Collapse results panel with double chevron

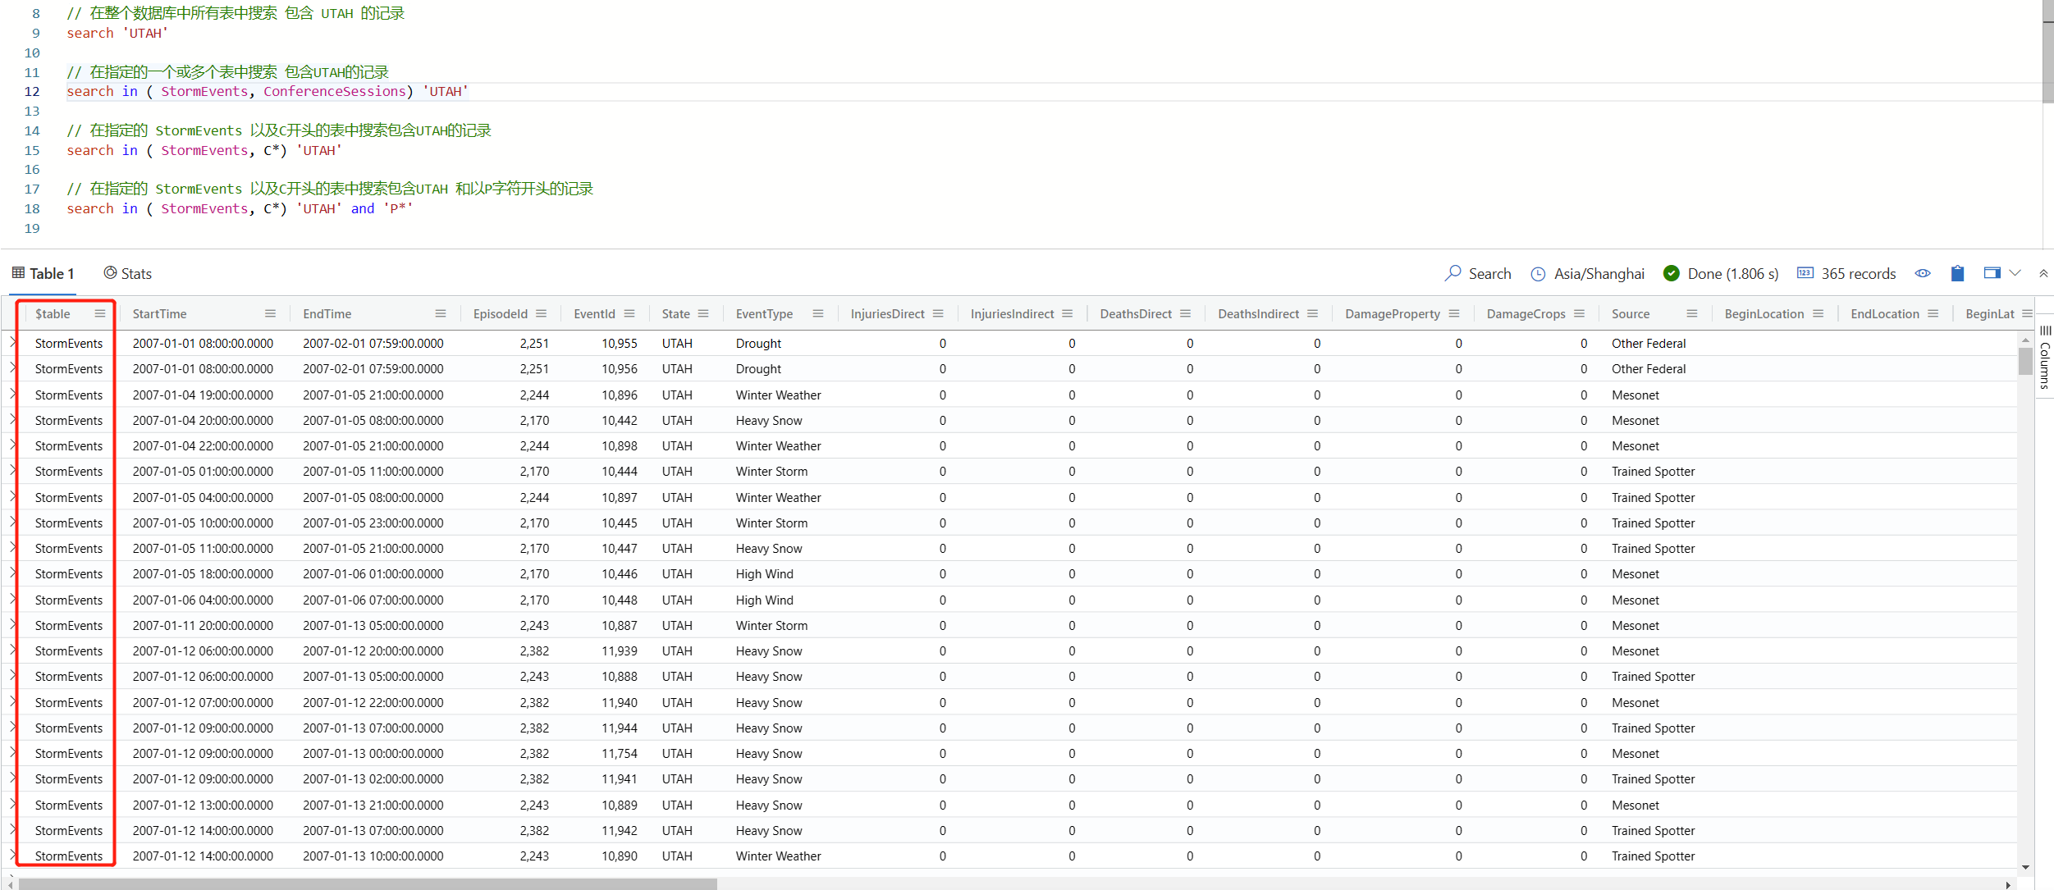2043,273
